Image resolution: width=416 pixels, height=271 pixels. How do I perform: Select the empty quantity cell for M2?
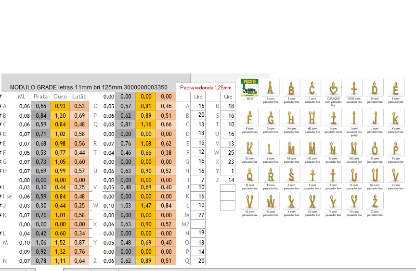(x=198, y=224)
